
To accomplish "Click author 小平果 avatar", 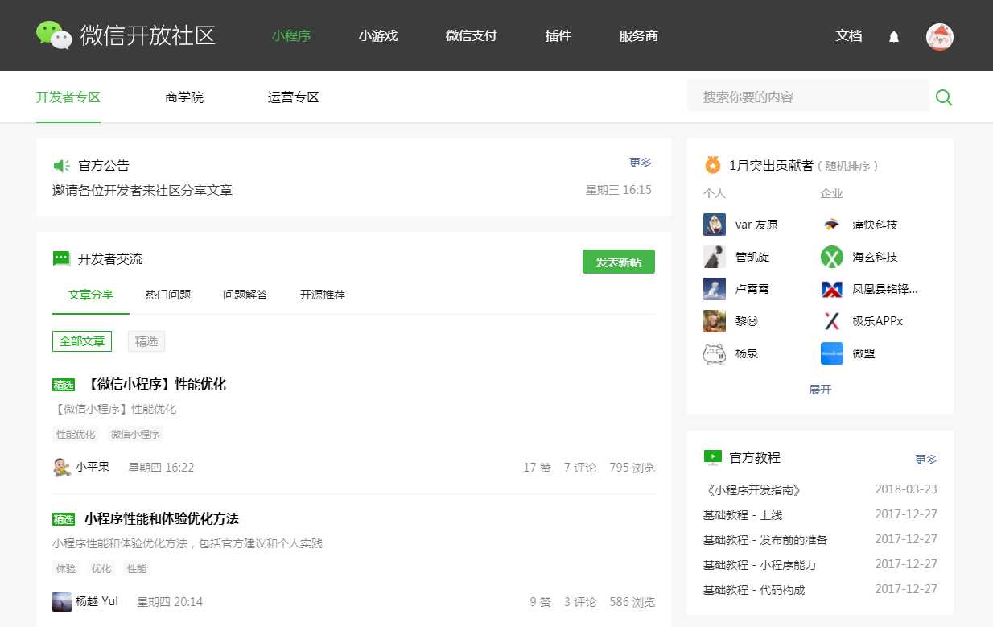I will tap(62, 467).
